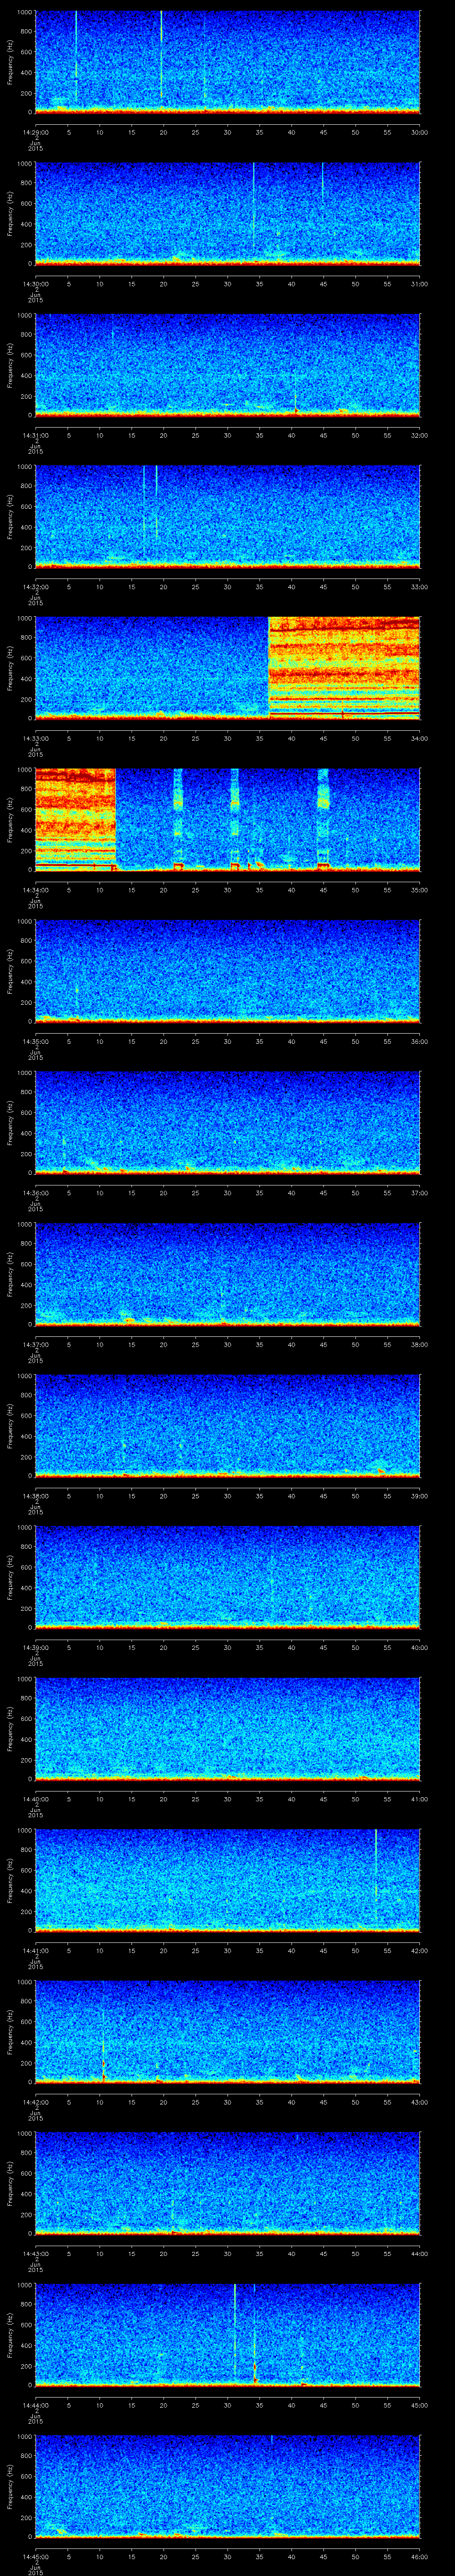Open the spectrogram panel starting at 14:36:00
455x2576 pixels.
pos(227,1122)
